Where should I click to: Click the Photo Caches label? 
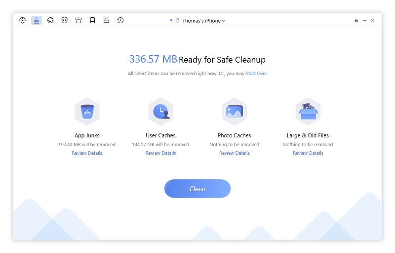pos(234,135)
